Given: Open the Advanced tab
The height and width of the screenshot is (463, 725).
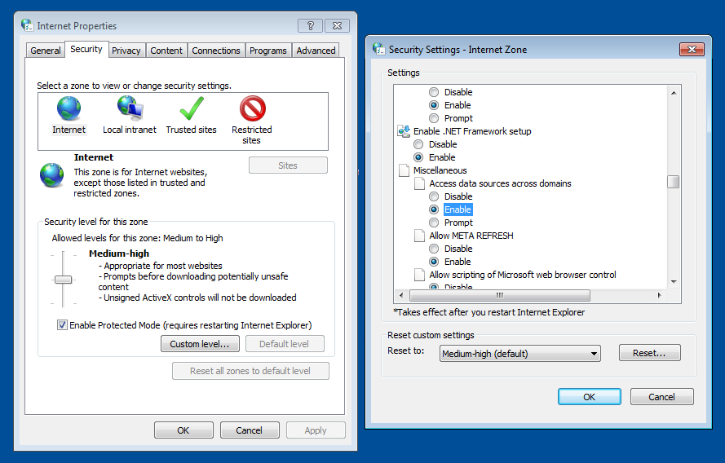Looking at the screenshot, I should [x=316, y=51].
